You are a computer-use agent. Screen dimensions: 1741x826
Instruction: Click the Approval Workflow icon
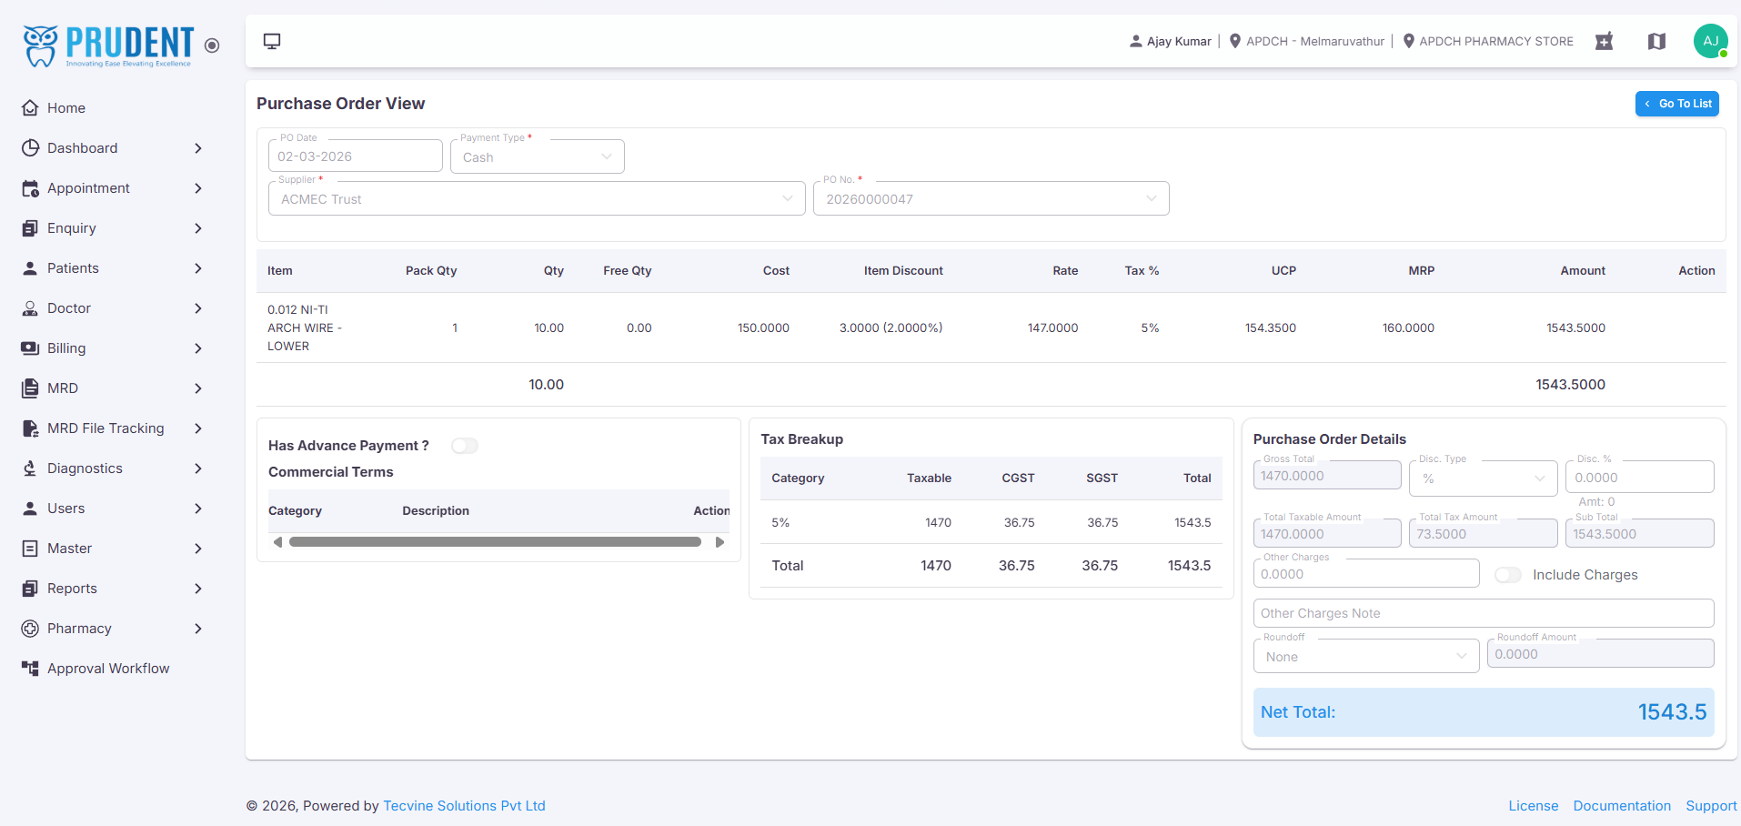pyautogui.click(x=30, y=669)
